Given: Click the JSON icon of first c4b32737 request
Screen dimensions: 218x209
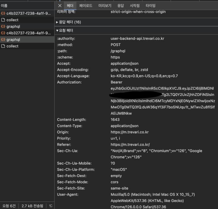Looking at the screenshot, I should tap(3, 13).
